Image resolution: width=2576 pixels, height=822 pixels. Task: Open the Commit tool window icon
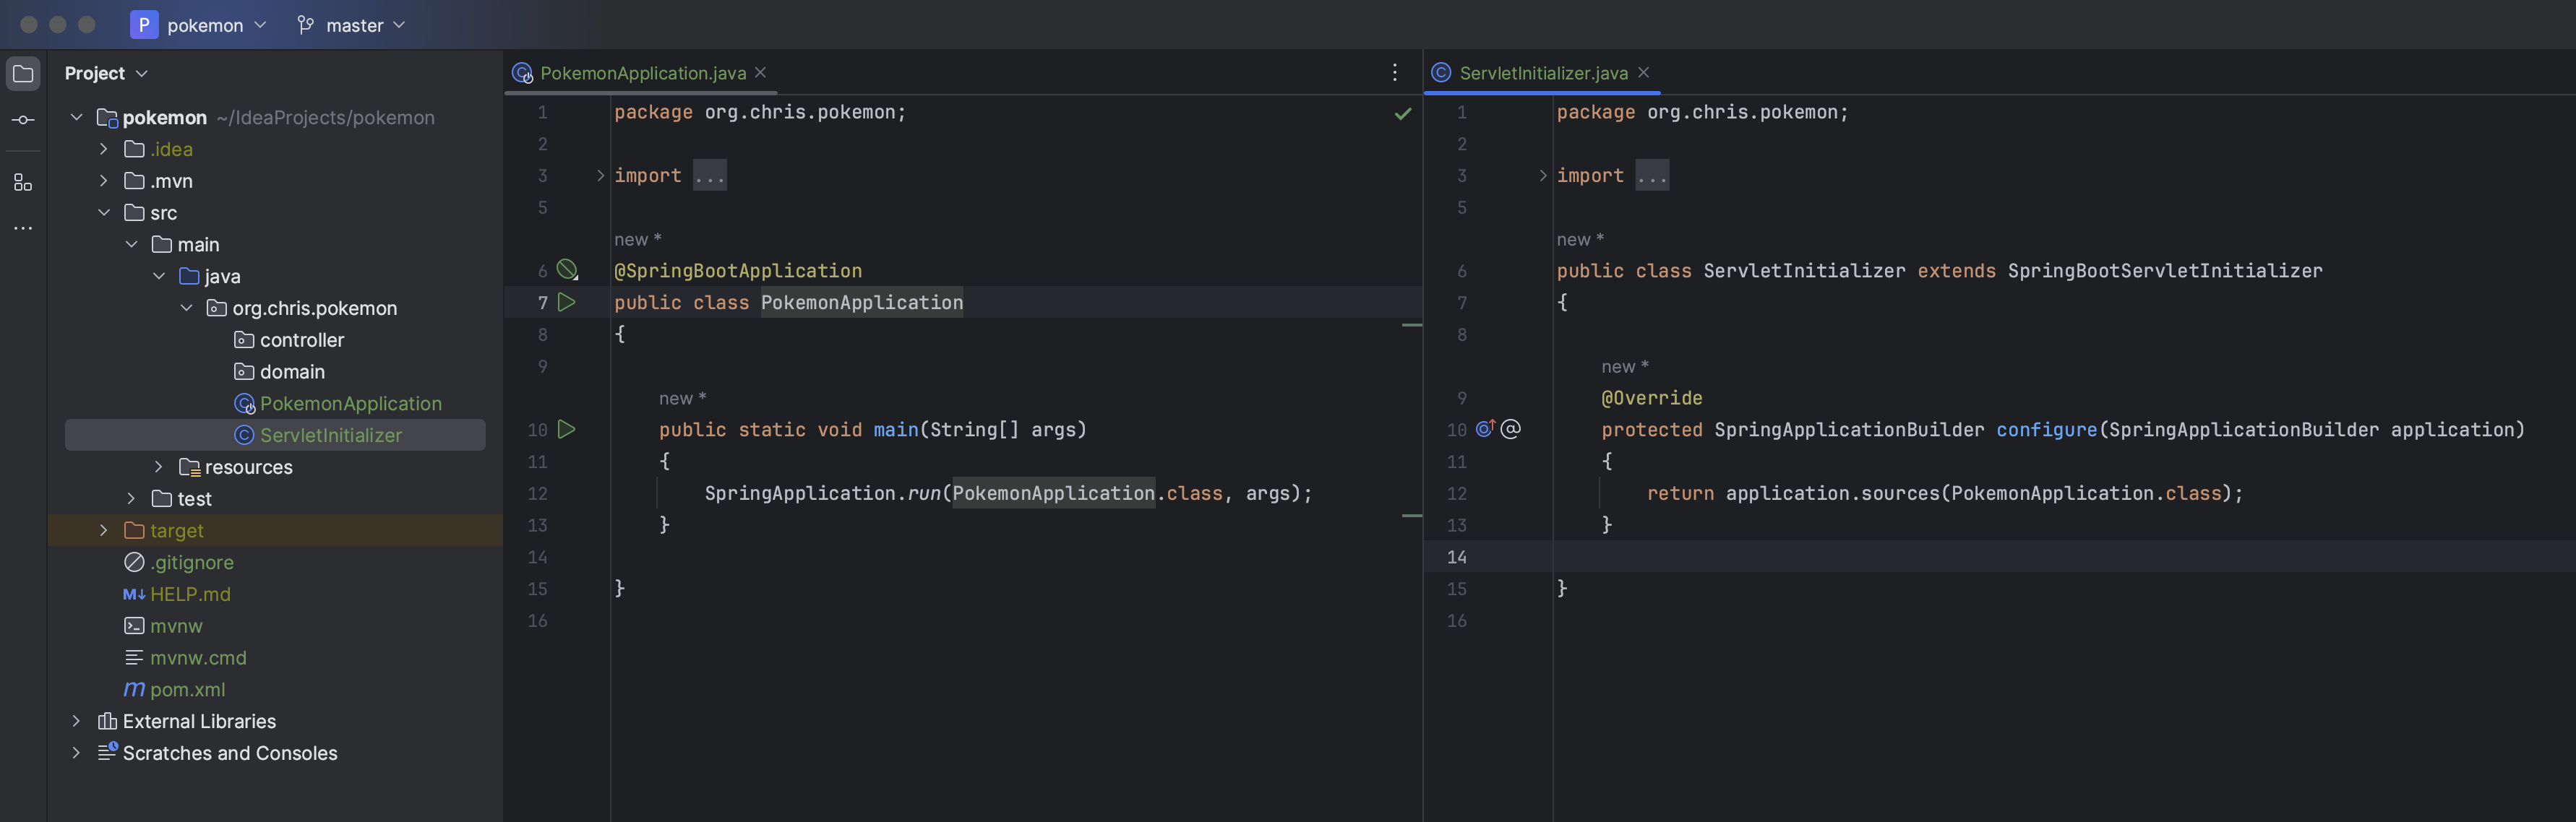click(x=23, y=121)
